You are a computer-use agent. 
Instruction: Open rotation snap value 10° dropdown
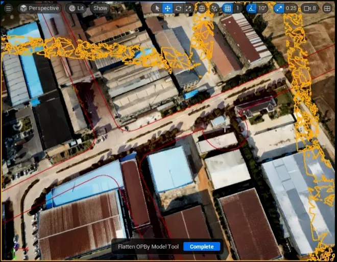[x=262, y=8]
